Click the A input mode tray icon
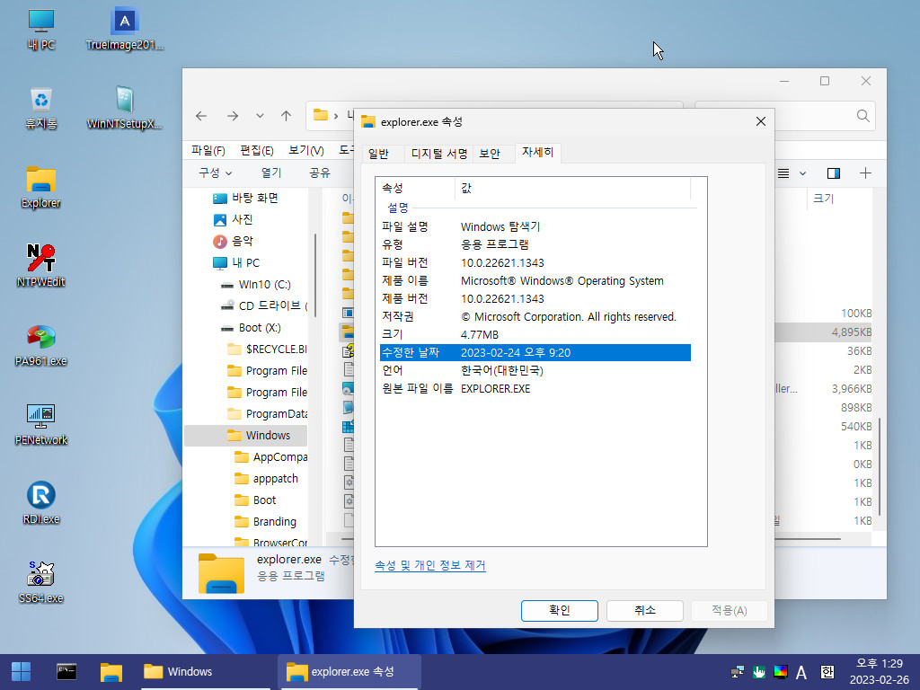 801,672
